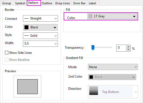143x103 pixels.
Task: Click the straight line icon in Connect
Action: tap(26, 19)
